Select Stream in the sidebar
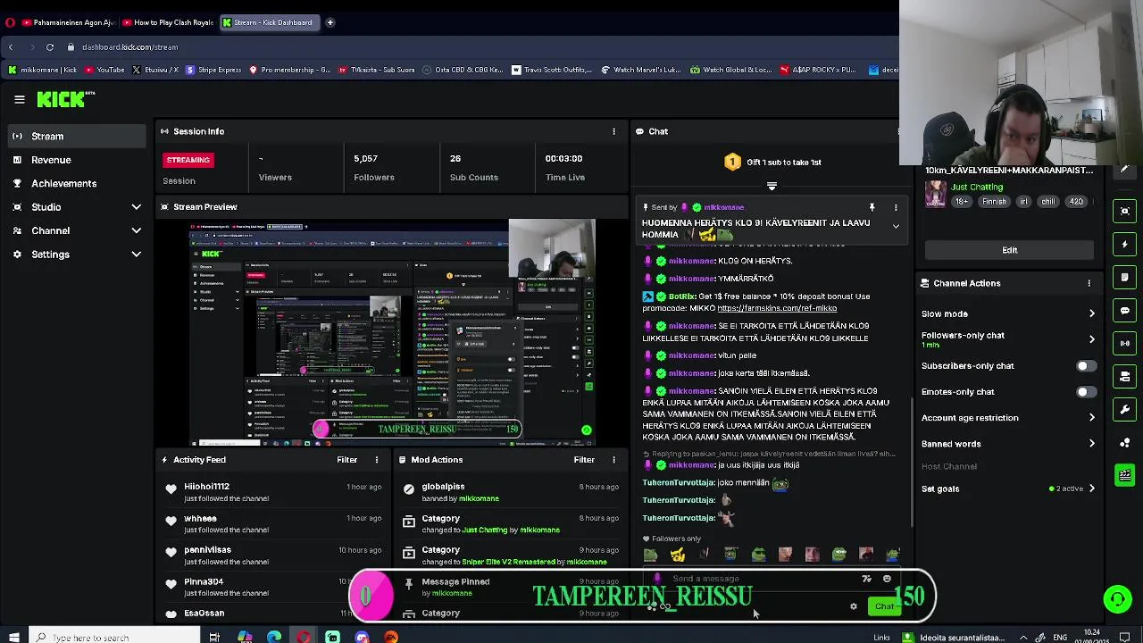The height and width of the screenshot is (643, 1143). 75,137
